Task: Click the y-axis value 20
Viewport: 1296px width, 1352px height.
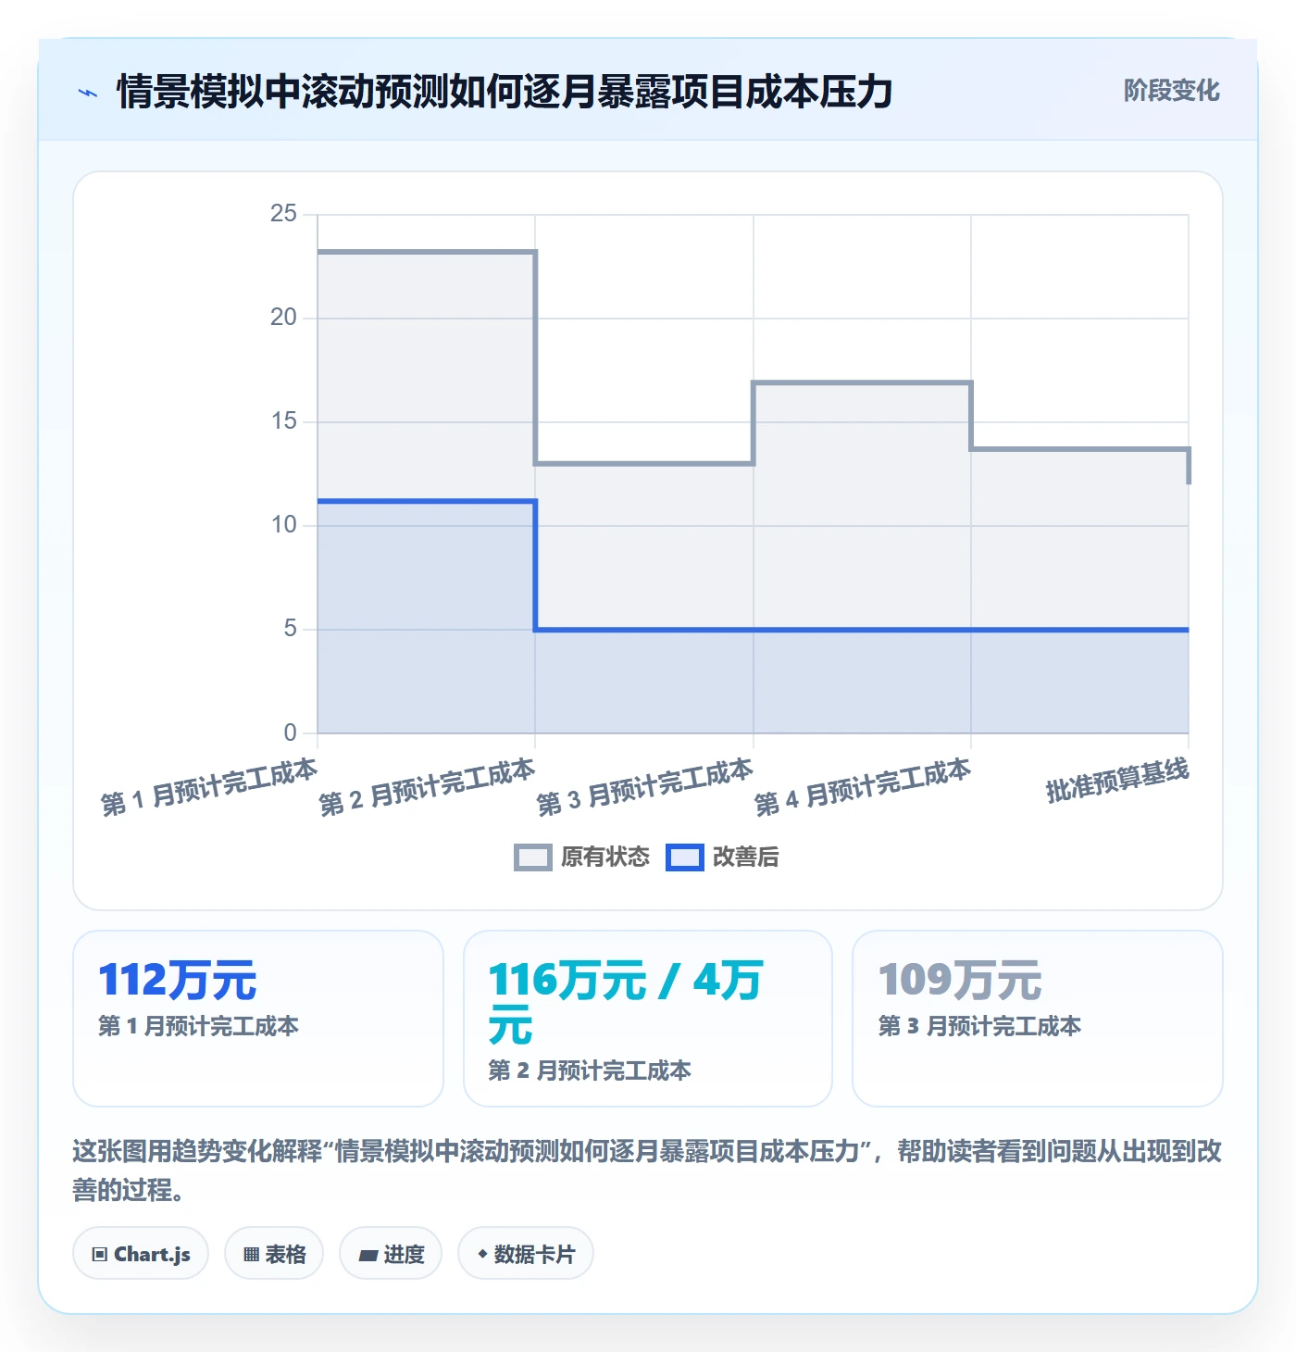Action: click(283, 318)
